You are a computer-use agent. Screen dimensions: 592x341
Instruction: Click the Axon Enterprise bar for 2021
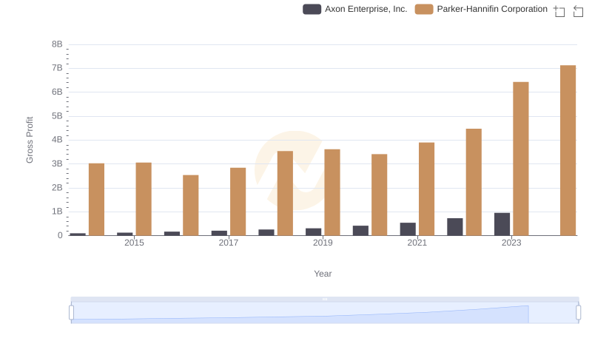[x=408, y=229]
